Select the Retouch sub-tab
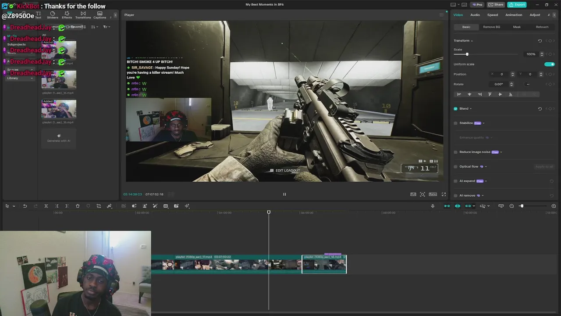Screen dimensions: 561x316 (542, 27)
